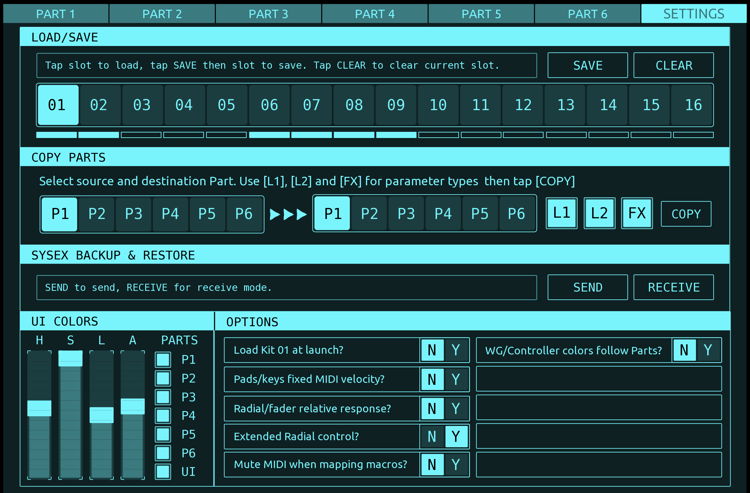
Task: Open the PART 4 tab
Action: 375,14
